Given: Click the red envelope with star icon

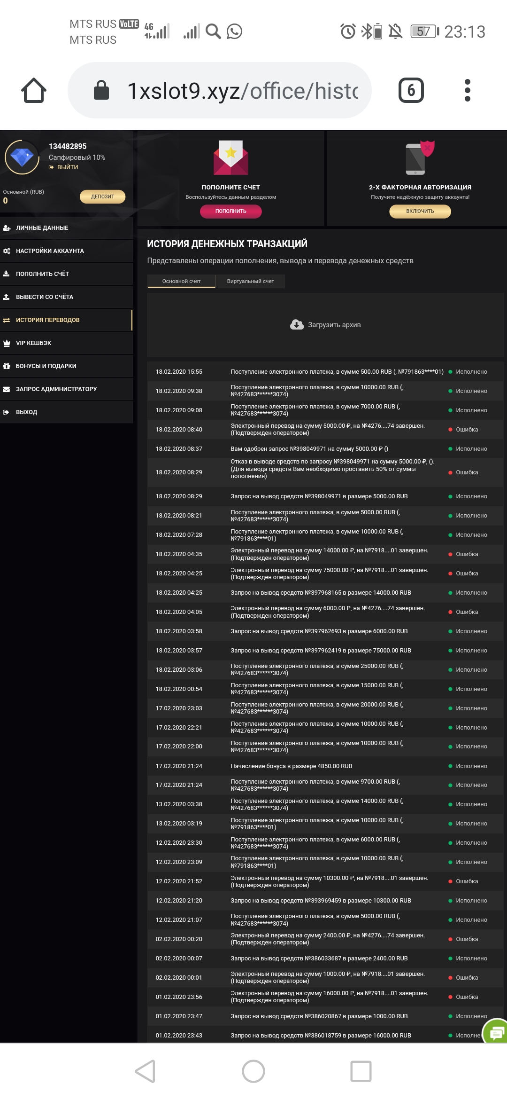Looking at the screenshot, I should point(230,157).
